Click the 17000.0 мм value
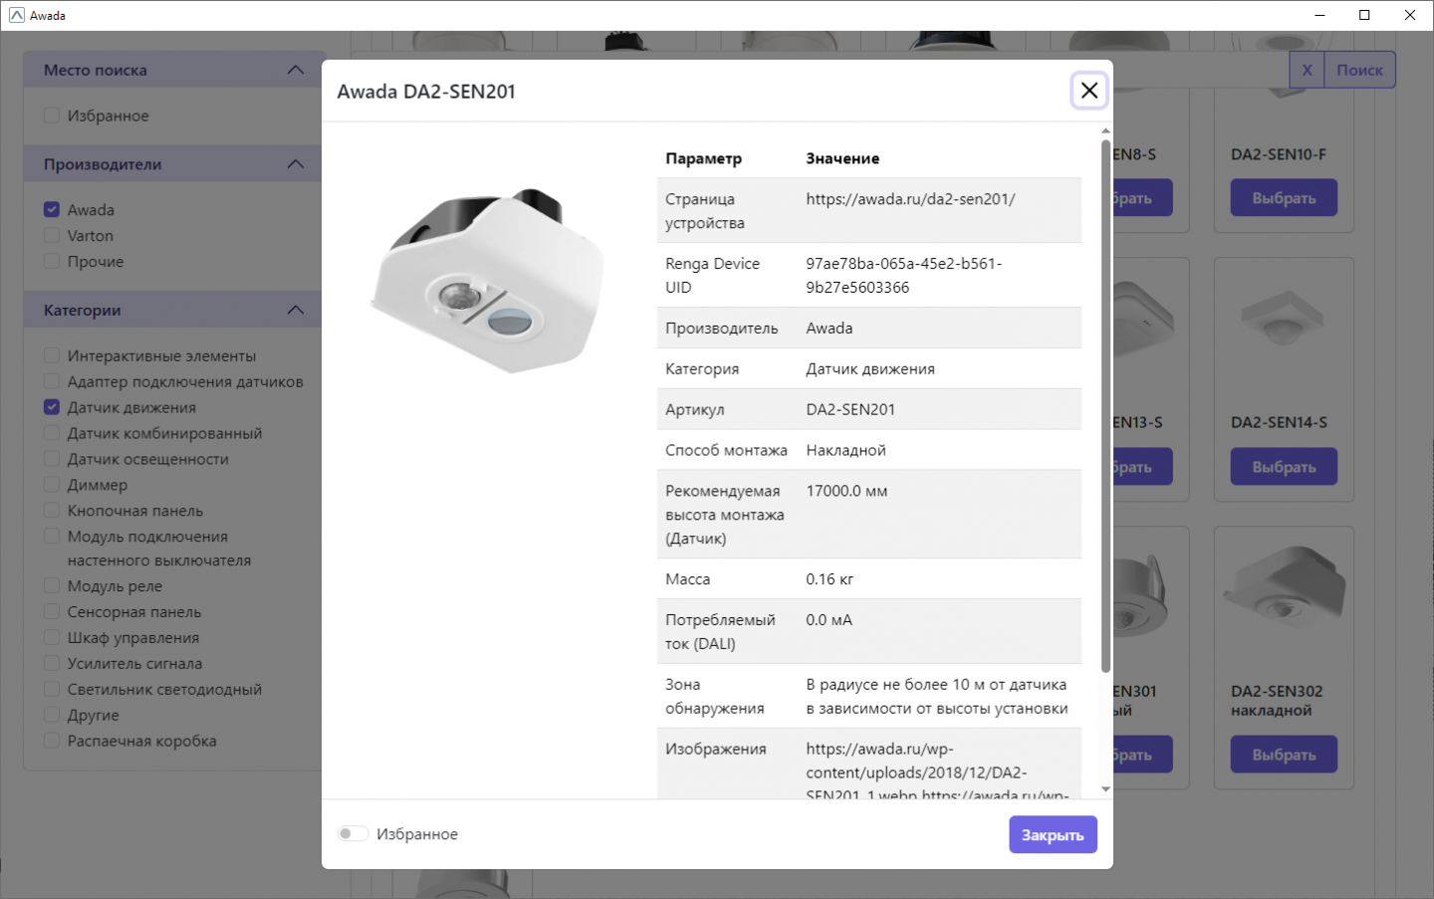This screenshot has width=1434, height=899. (846, 491)
